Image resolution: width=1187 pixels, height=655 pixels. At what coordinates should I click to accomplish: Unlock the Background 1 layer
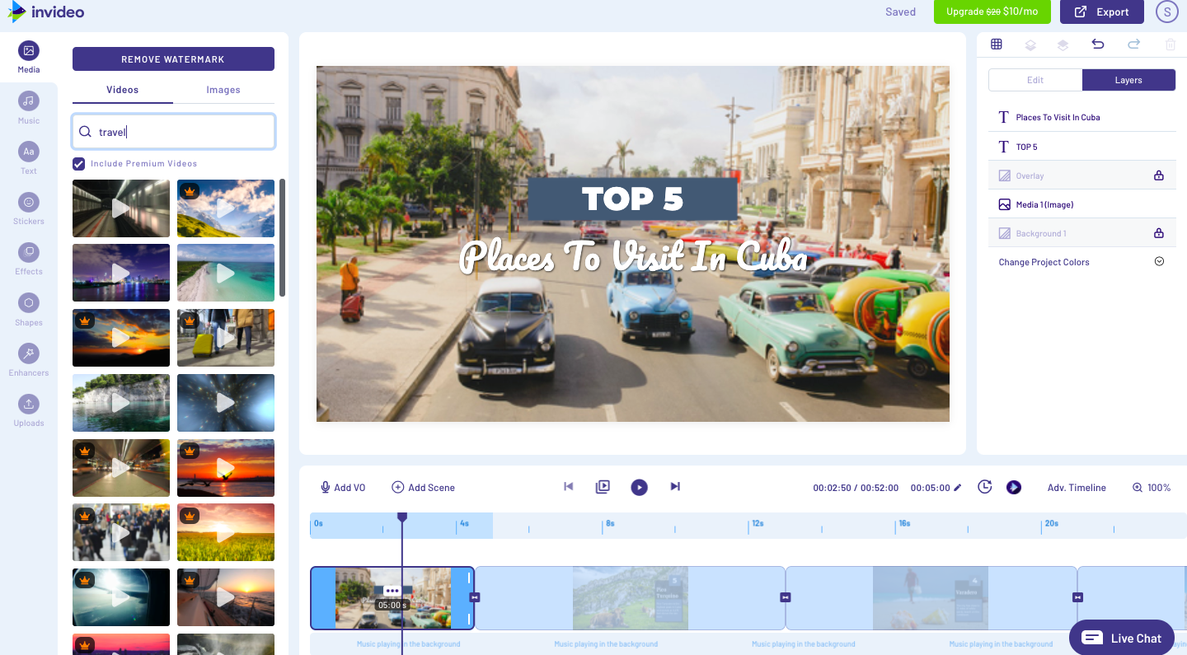coord(1158,233)
